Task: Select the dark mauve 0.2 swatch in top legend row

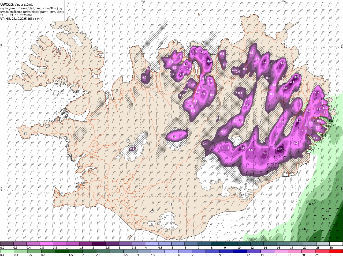Action: (7, 244)
